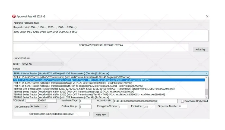
Task: Open the TCU Command dropdown set to Activate
Action: [x=39, y=106]
